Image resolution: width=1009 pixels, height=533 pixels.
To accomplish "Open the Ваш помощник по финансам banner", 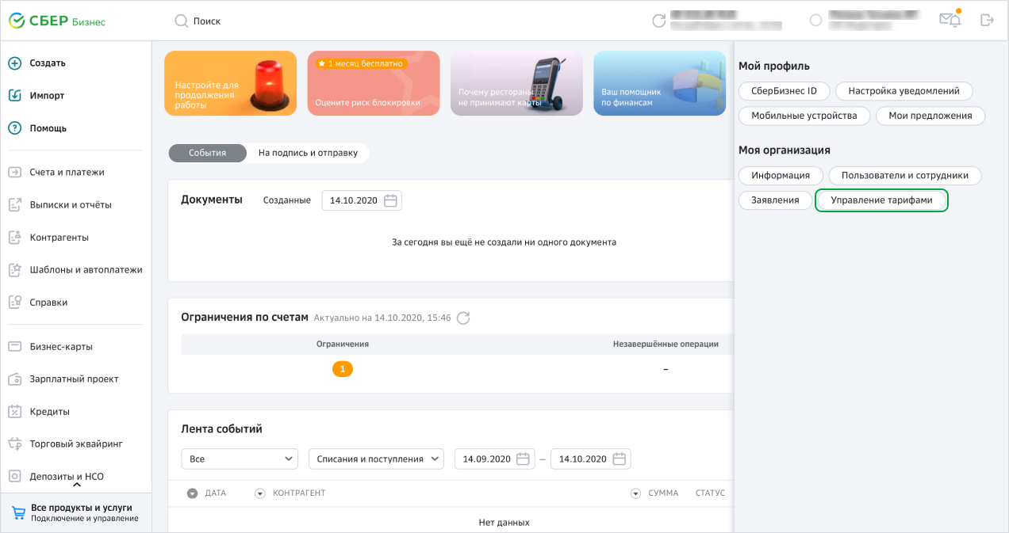I will click(659, 83).
